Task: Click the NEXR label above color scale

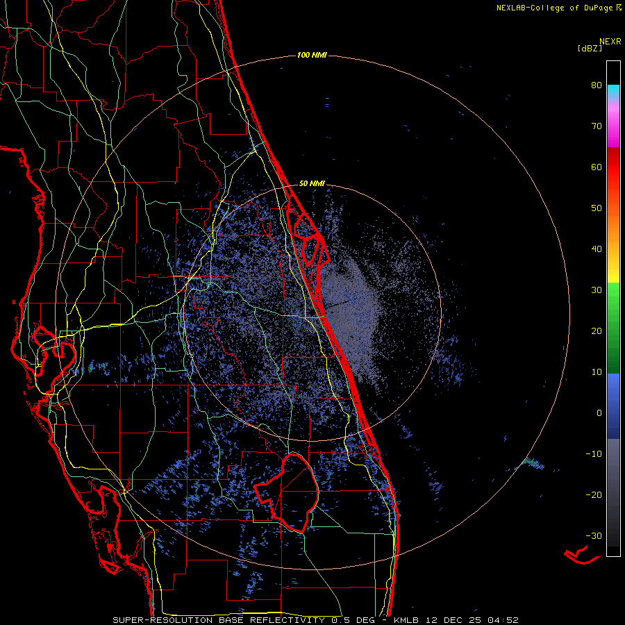Action: point(610,42)
